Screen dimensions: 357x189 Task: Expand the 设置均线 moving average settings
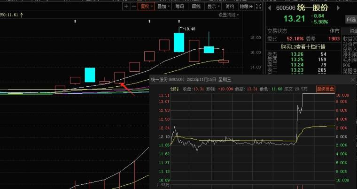pyautogui.click(x=228, y=15)
